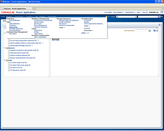Open the Favorites dropdown
The height and width of the screenshot is (131, 164).
[30, 16]
